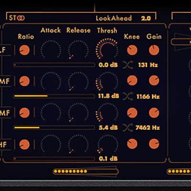This screenshot has height=191, width=191.
Task: Click the 0.0 dB reduction readout
Action: pos(108,65)
